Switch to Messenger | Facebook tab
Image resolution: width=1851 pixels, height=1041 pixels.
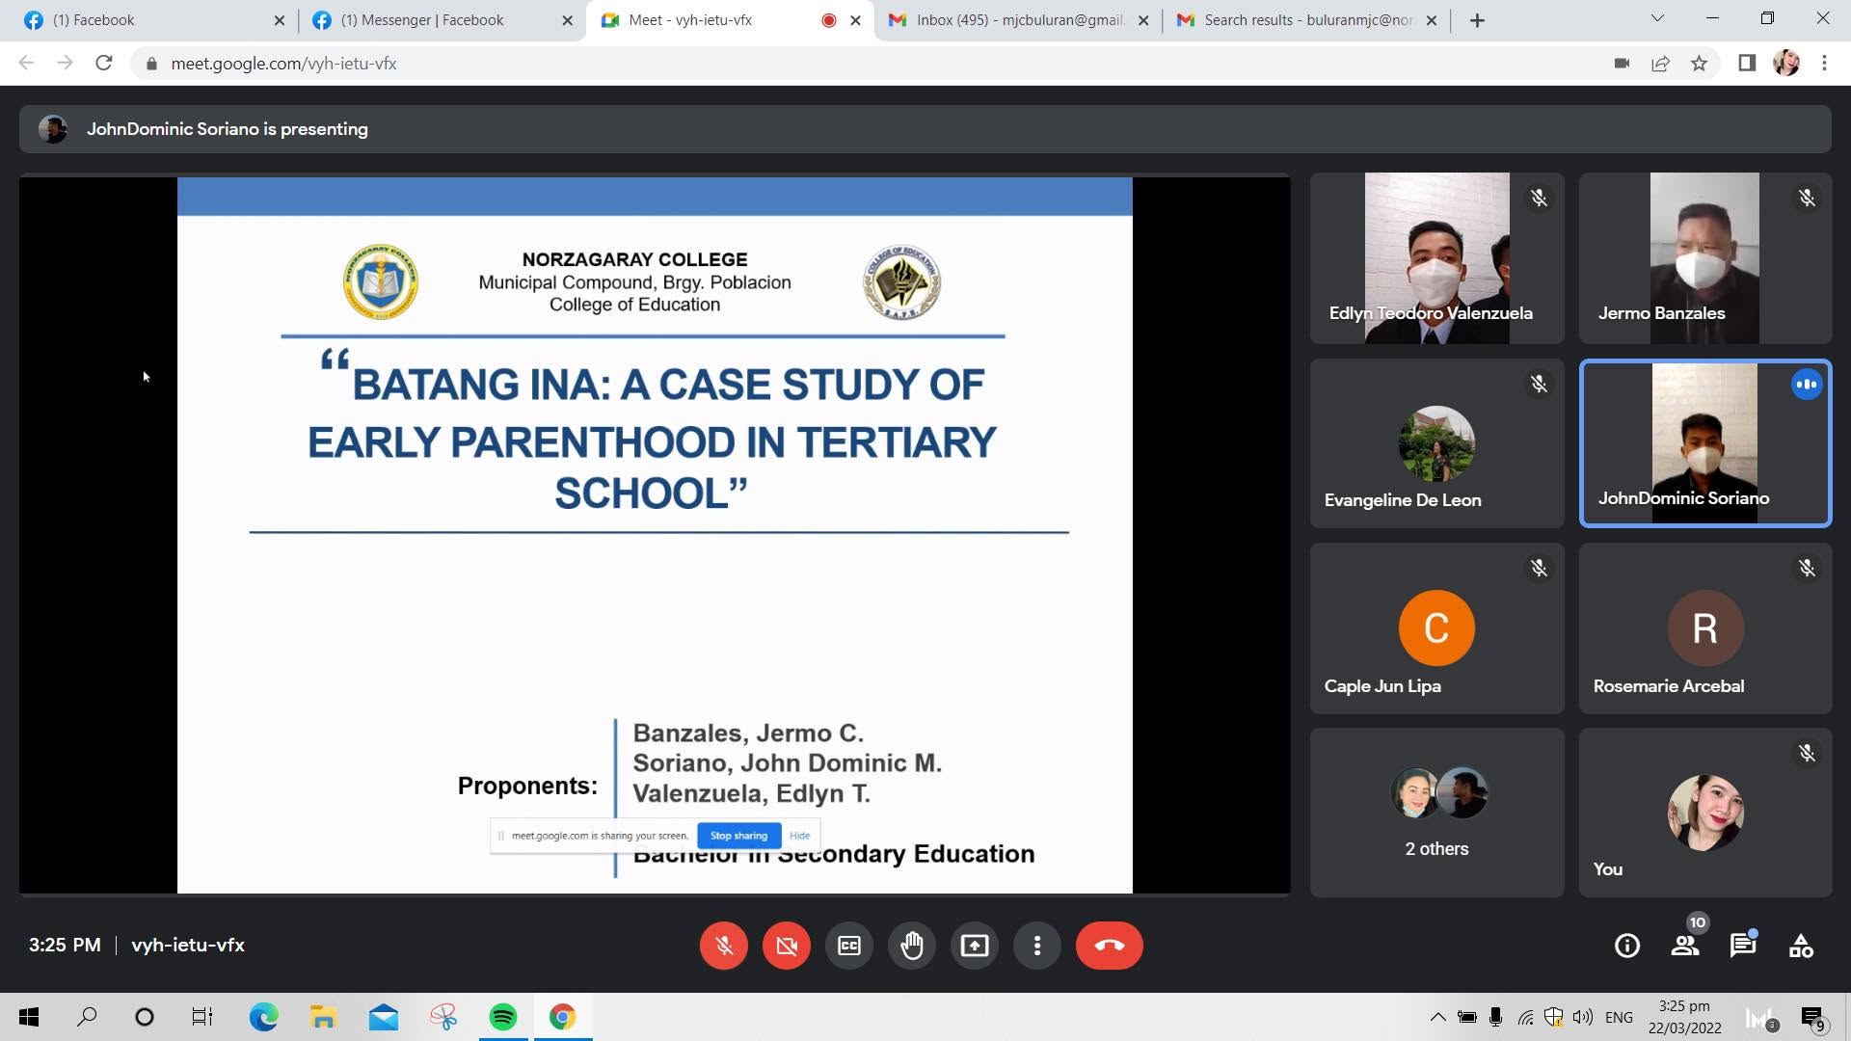(x=442, y=20)
